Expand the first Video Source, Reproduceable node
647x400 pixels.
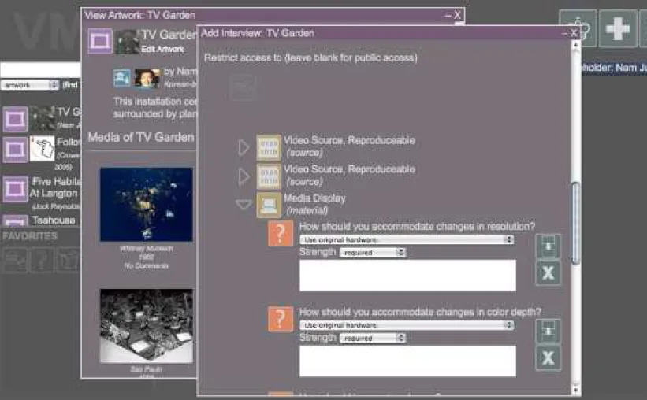coord(244,147)
